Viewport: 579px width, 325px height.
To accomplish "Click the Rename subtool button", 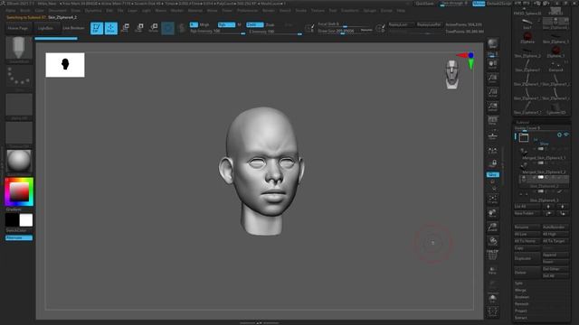I will pos(527,227).
